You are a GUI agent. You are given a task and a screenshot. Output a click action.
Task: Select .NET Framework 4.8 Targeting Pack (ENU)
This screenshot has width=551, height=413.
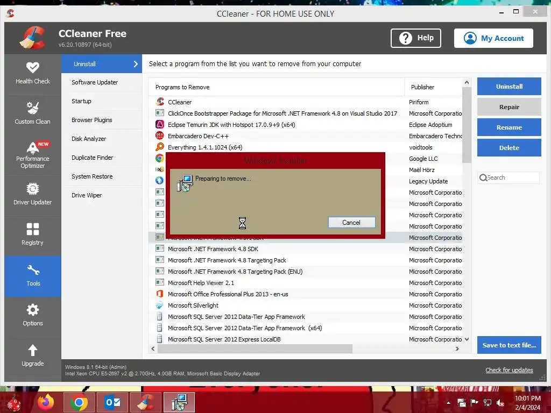(x=306, y=271)
